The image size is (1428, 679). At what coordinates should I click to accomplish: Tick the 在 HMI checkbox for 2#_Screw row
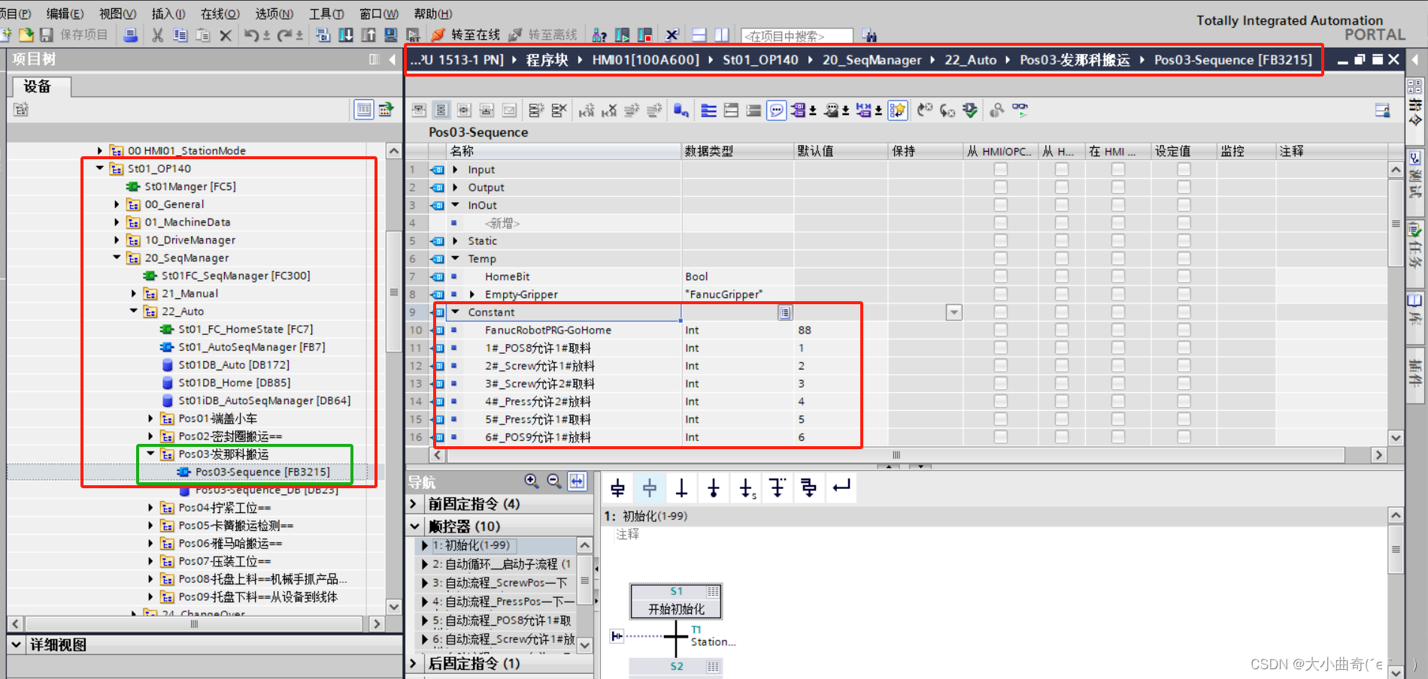click(1118, 366)
